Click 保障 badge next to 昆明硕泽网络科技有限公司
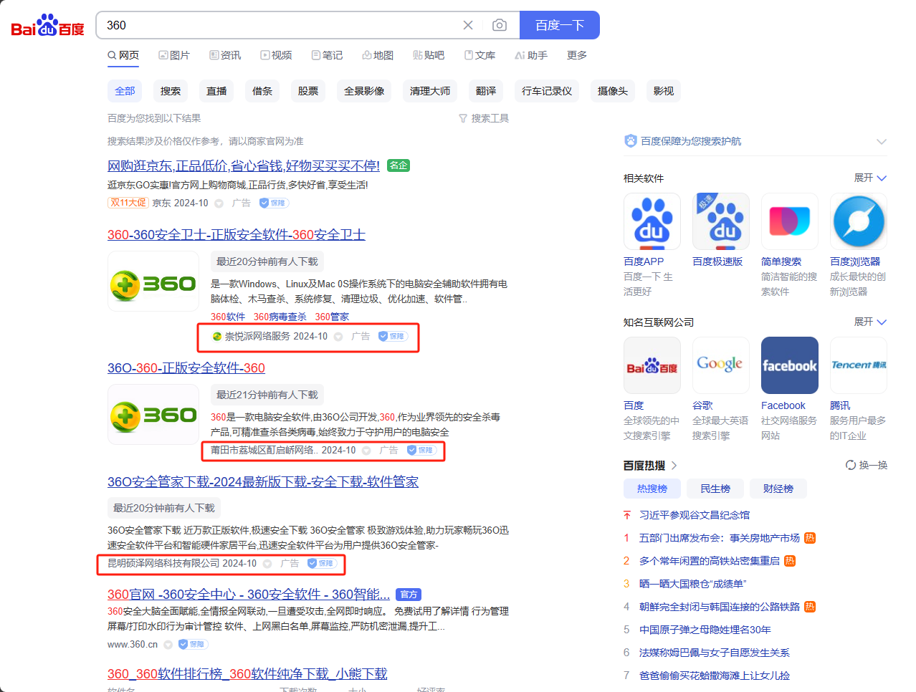The height and width of the screenshot is (692, 916). [x=321, y=563]
